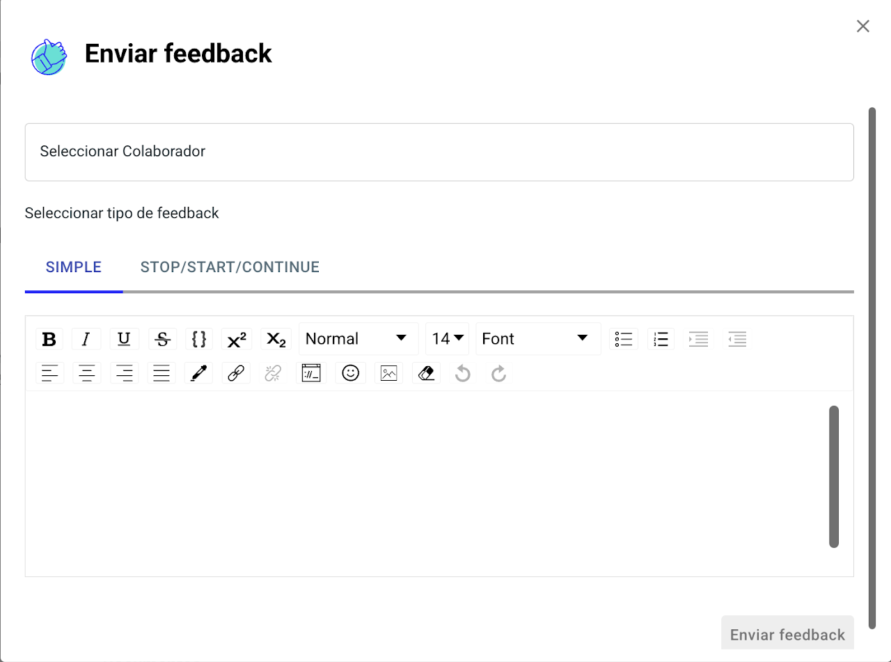Center align the text
The image size is (891, 662).
[87, 373]
